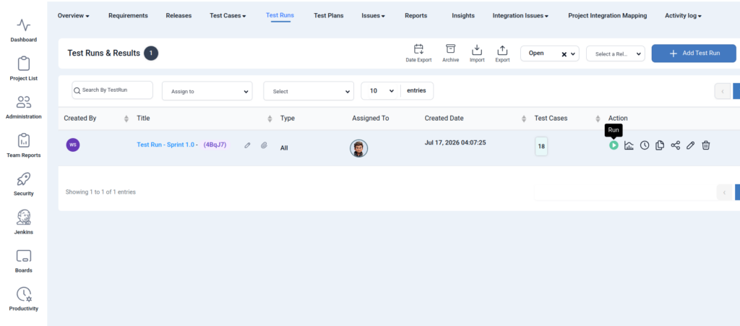Change the 10 entries per page dropdown
Screen dimensions: 740x326
(381, 90)
